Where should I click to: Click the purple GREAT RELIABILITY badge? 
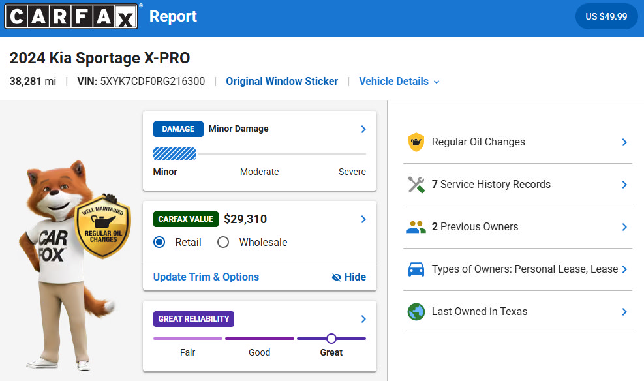coord(194,319)
